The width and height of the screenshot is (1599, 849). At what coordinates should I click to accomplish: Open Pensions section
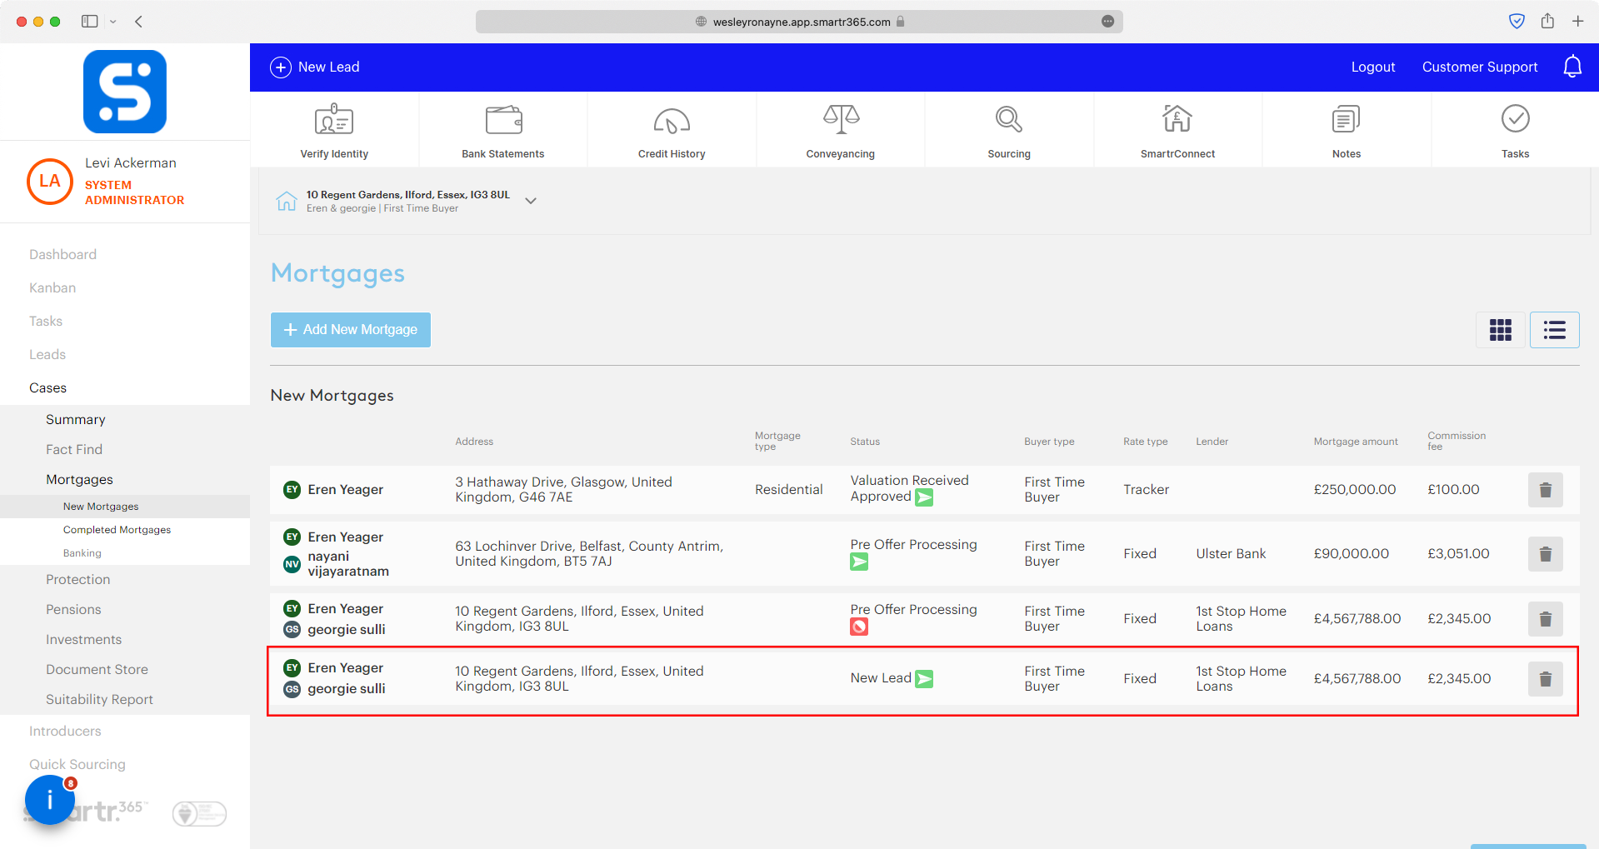click(x=73, y=610)
